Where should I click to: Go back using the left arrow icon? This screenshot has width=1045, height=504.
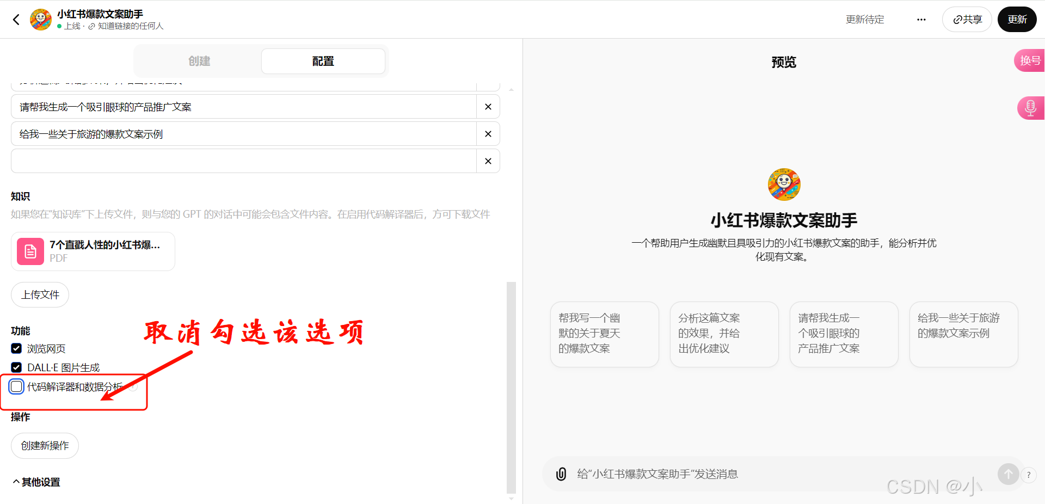pyautogui.click(x=16, y=20)
